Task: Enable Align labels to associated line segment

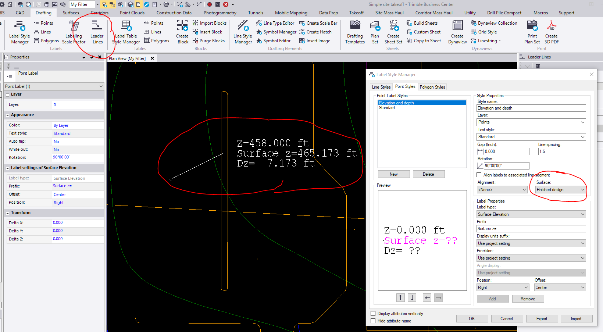Action: [x=479, y=175]
